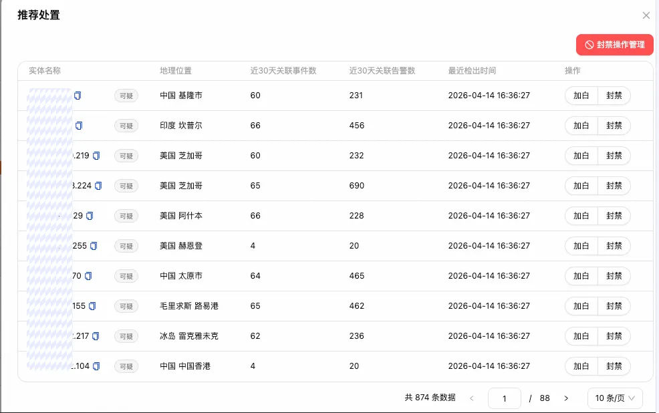
Task: Click the total pages number 88
Action: click(545, 398)
